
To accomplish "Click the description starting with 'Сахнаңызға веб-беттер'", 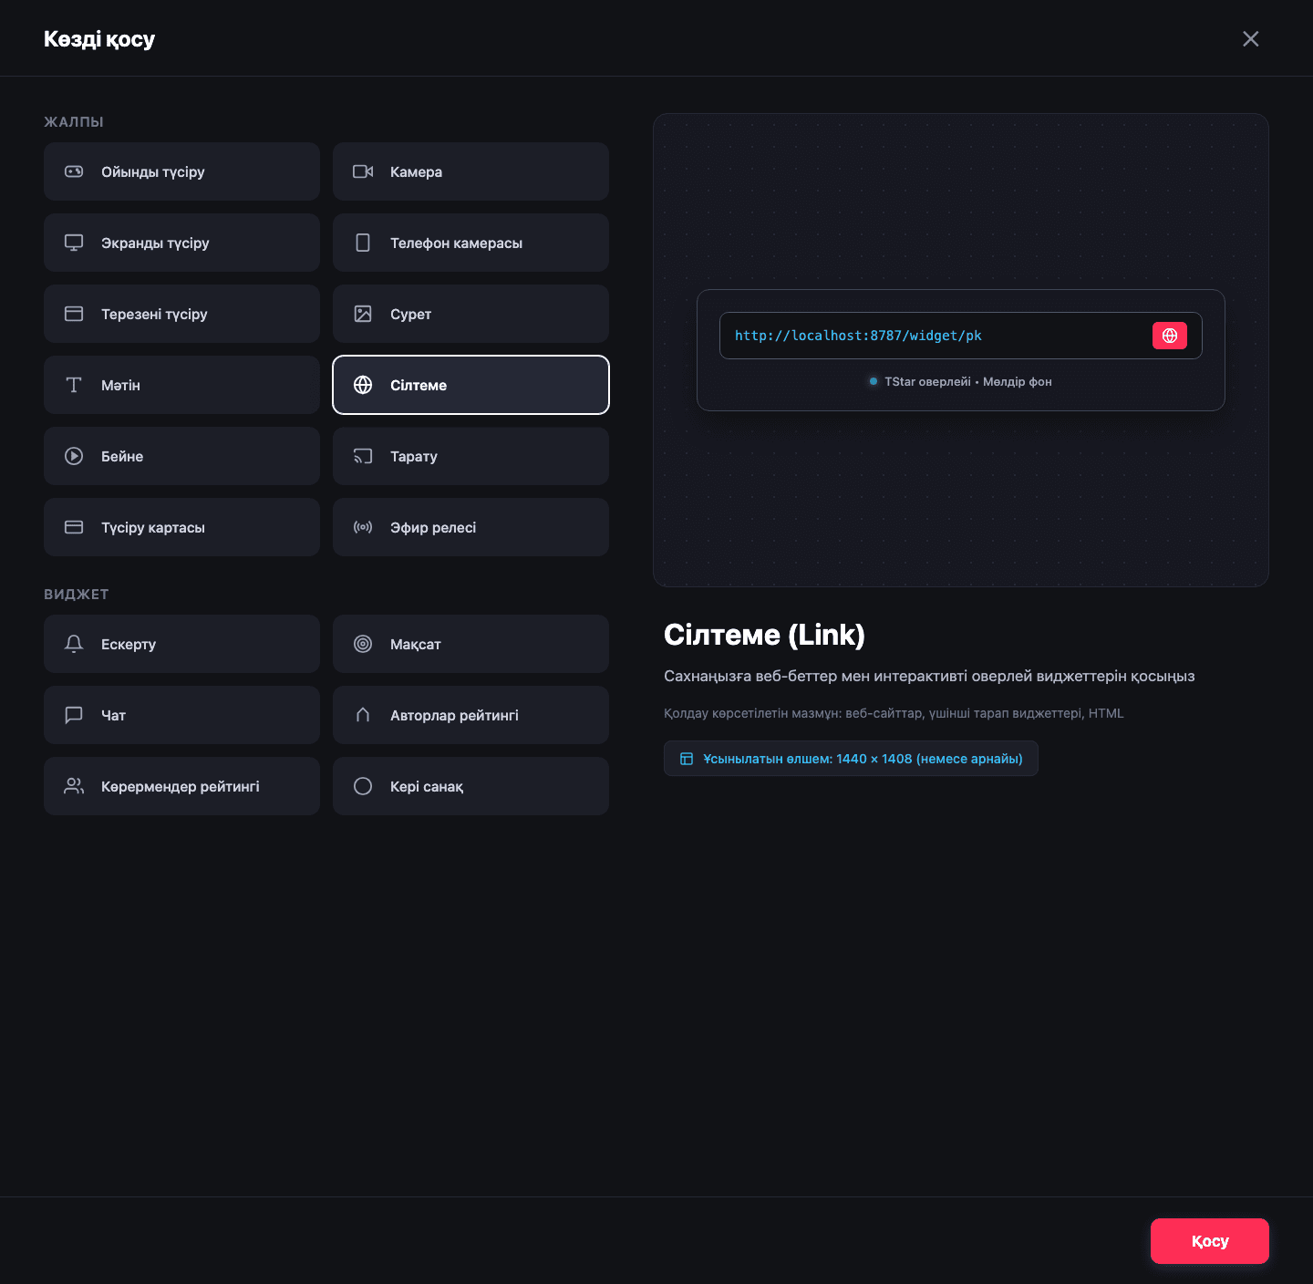I will (x=929, y=677).
